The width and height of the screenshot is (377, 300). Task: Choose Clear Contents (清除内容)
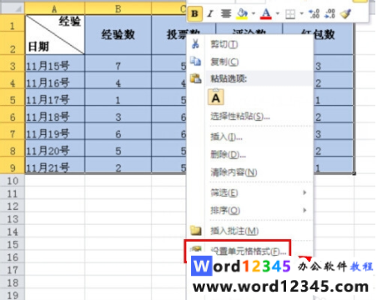[250, 172]
